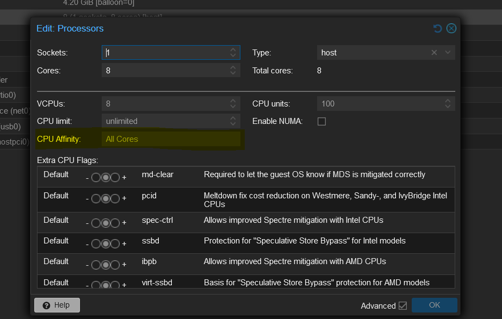
Task: Open the CPU Type dropdown
Action: point(448,53)
